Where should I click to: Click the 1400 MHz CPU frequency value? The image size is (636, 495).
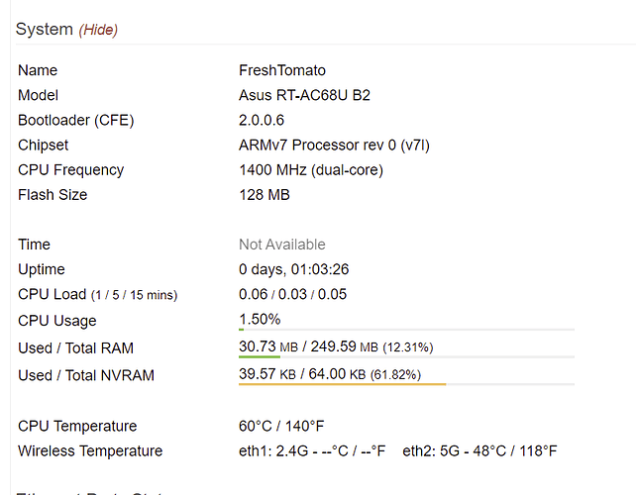(x=311, y=170)
